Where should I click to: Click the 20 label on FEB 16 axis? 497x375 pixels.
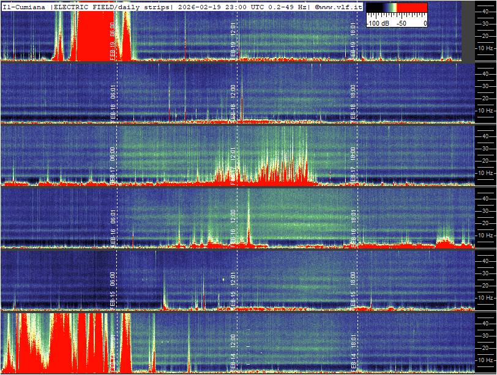click(x=484, y=223)
